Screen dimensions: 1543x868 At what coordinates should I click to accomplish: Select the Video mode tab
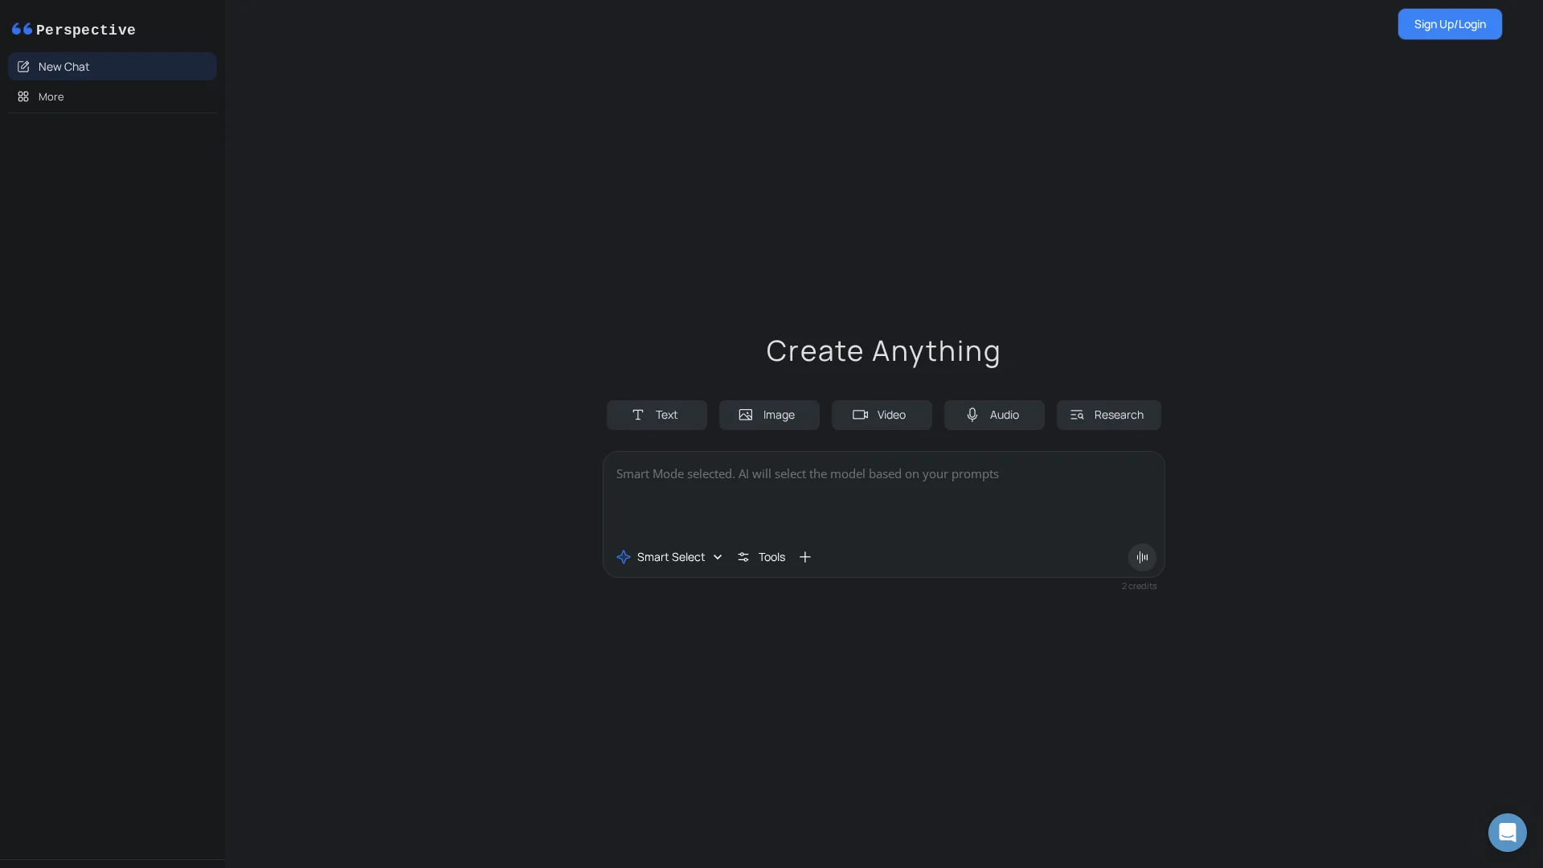pyautogui.click(x=882, y=415)
